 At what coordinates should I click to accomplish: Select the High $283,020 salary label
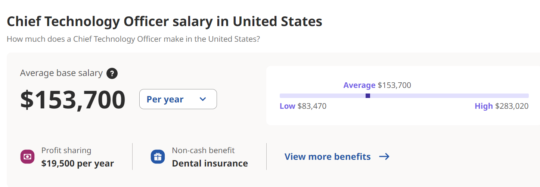pos(502,106)
